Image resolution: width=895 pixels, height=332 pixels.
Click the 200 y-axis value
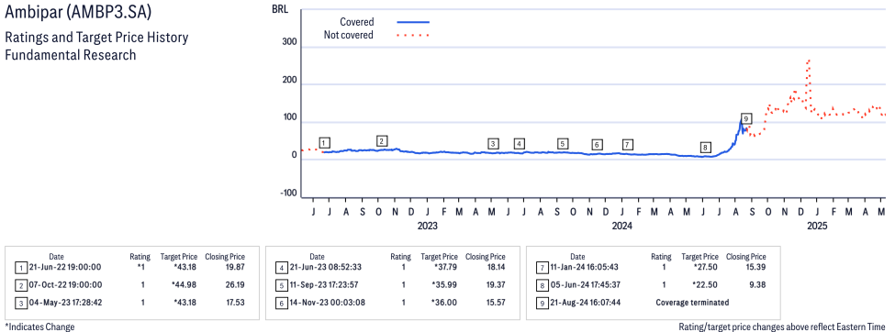point(289,81)
